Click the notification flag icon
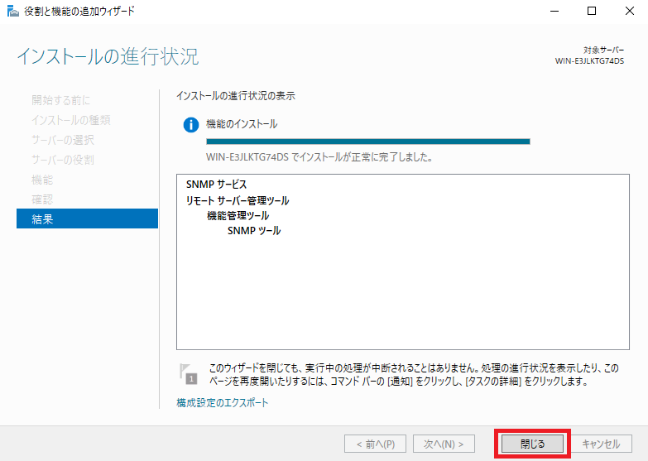The height and width of the screenshot is (461, 648). point(188,374)
